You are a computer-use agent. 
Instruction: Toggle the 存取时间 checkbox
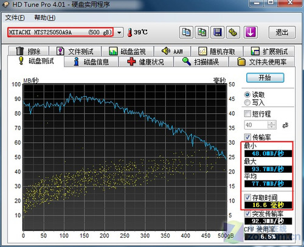pos(247,197)
